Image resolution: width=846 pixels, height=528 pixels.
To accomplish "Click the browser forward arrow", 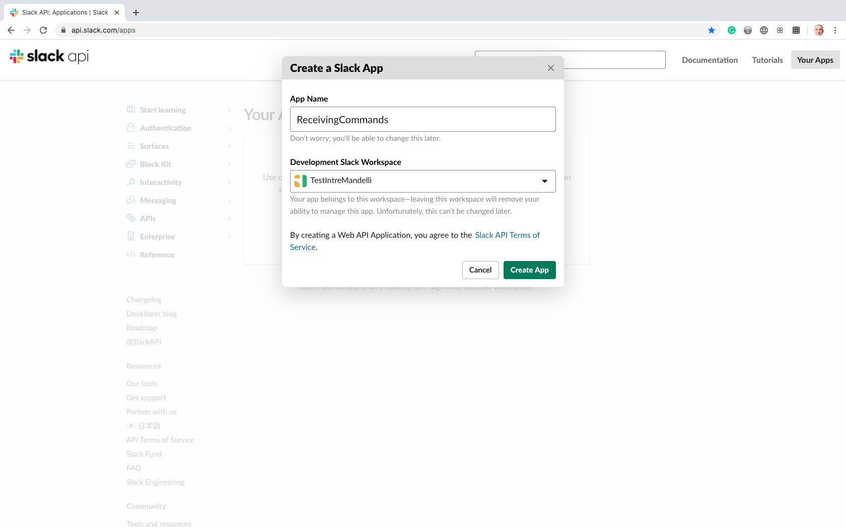I will pyautogui.click(x=27, y=30).
